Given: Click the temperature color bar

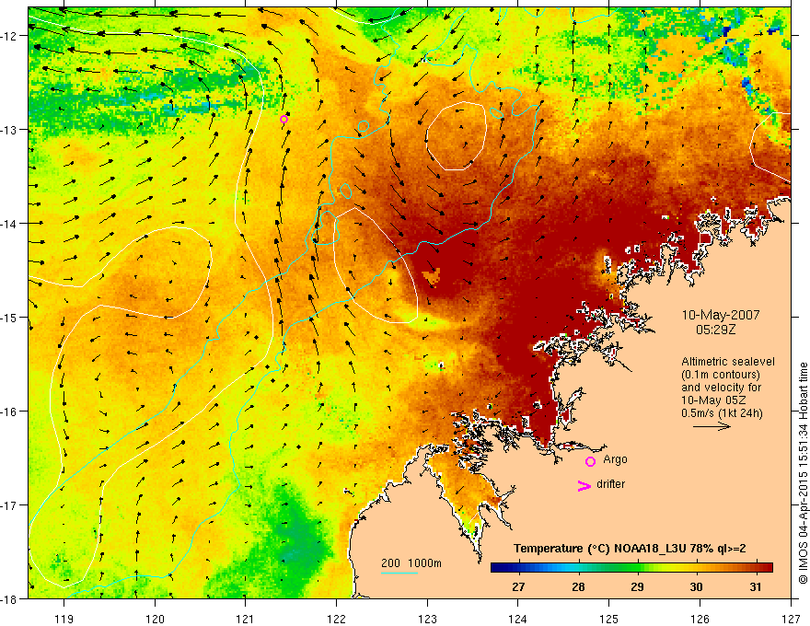Looking at the screenshot, I should 631,567.
